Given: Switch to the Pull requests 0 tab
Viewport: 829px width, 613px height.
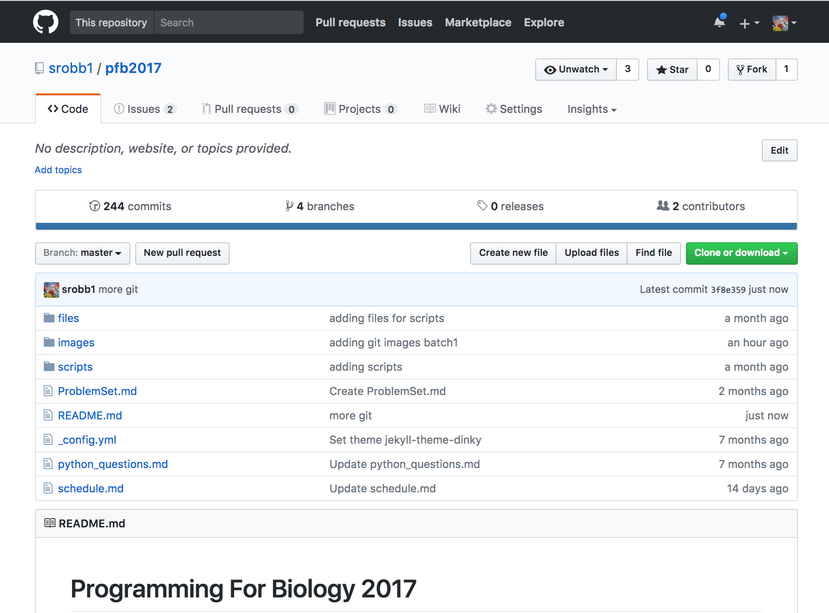Looking at the screenshot, I should click(x=250, y=109).
